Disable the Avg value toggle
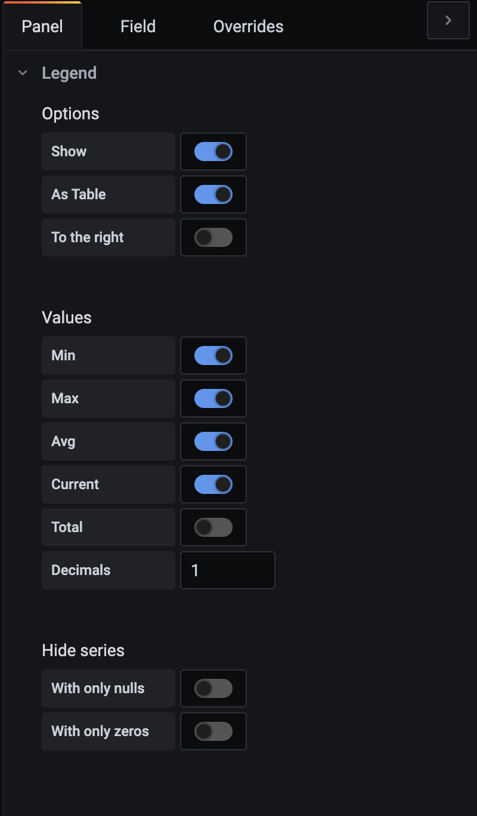Image resolution: width=477 pixels, height=816 pixels. click(213, 441)
